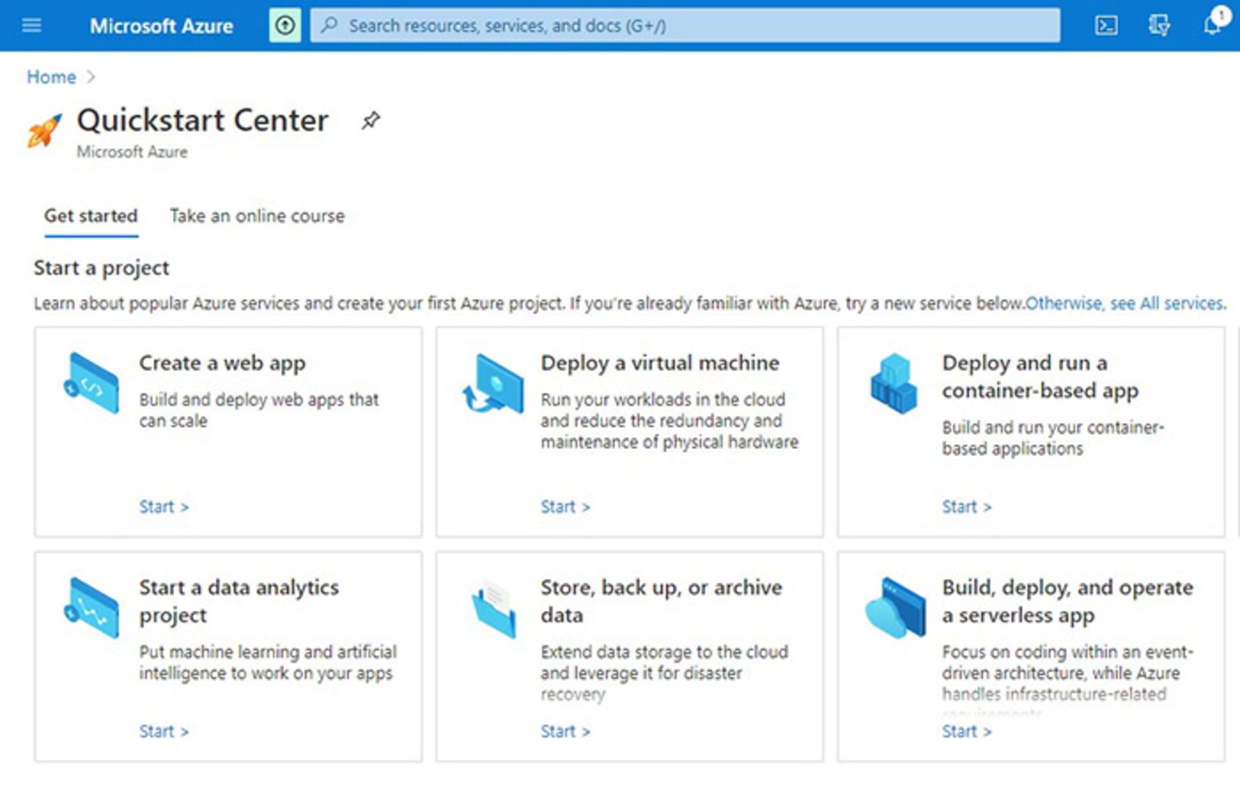Click the data analytics project icon

(x=92, y=608)
